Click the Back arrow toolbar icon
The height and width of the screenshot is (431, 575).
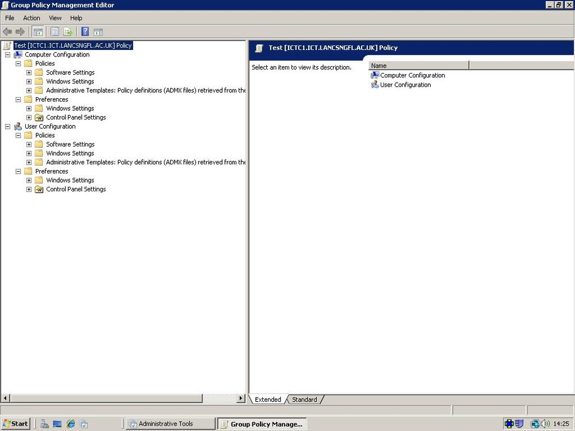tap(7, 32)
